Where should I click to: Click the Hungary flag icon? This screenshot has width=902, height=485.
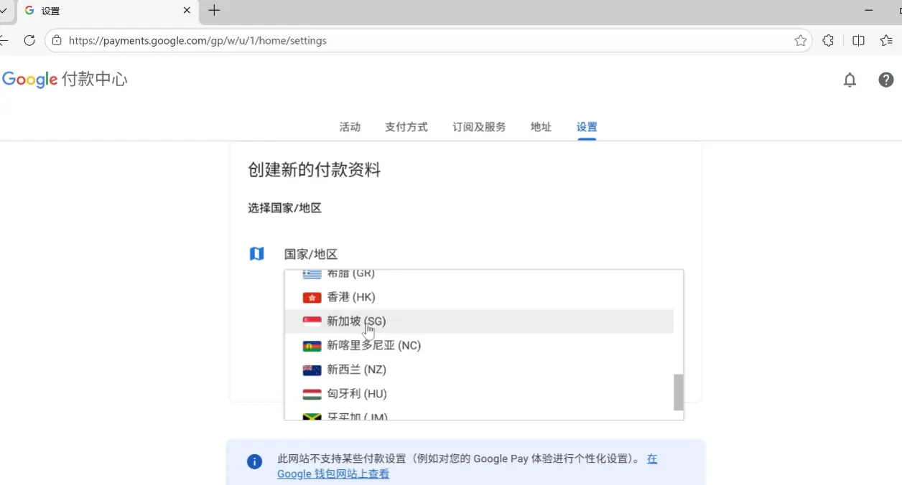coord(312,394)
